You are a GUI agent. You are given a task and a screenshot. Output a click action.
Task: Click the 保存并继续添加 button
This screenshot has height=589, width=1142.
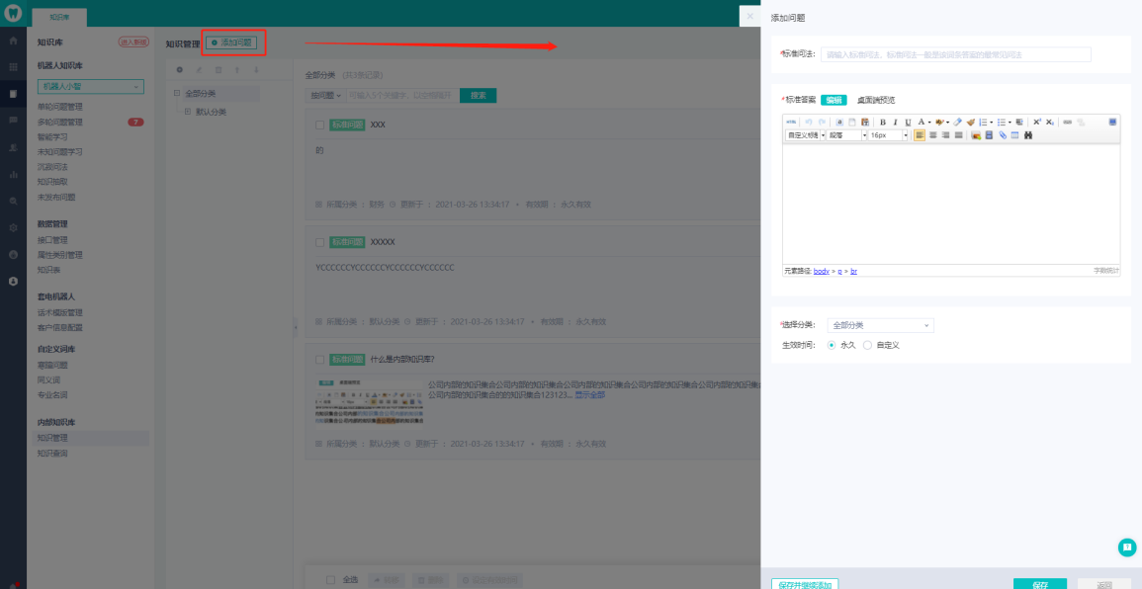805,584
